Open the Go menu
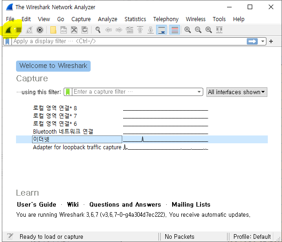 click(60, 19)
